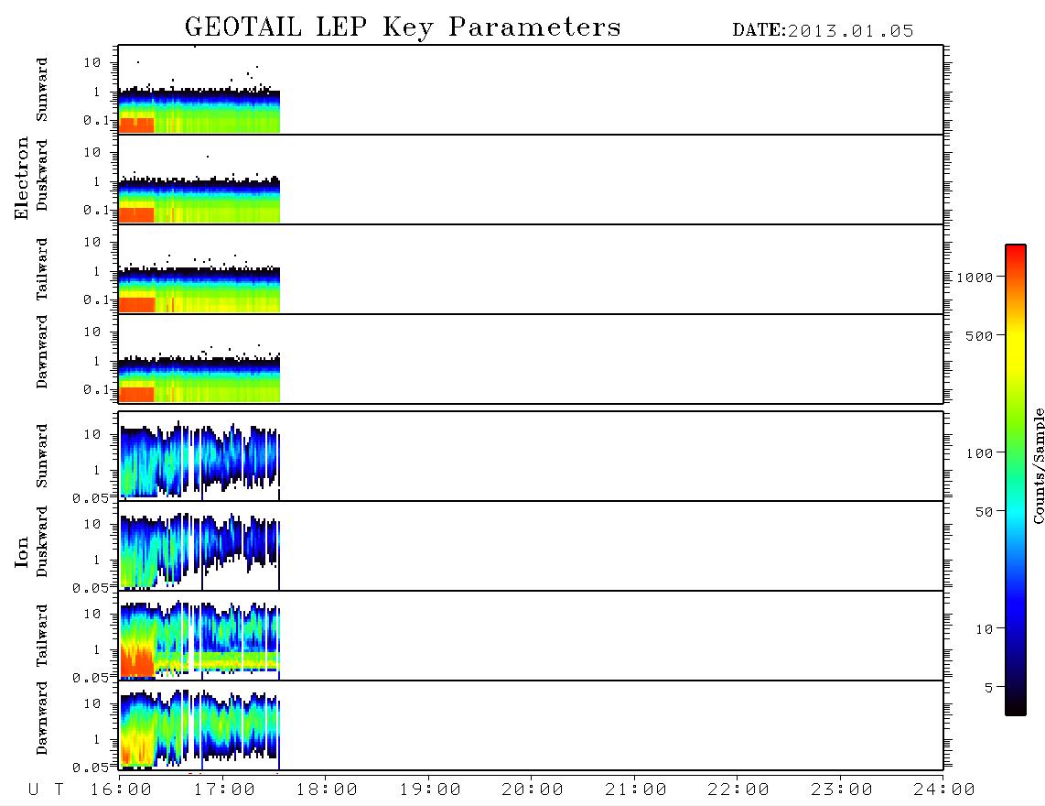This screenshot has width=1045, height=806.
Task: Click the colorbar's 10 tick label
Action: pyautogui.click(x=984, y=628)
